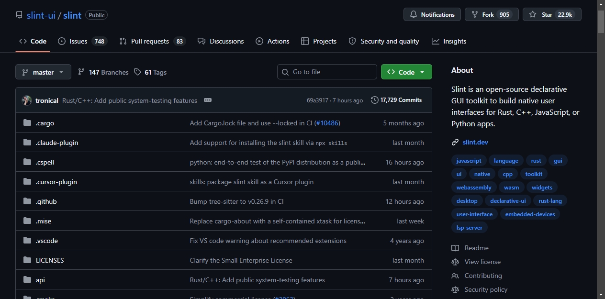Visit the slint.dev website link
Image resolution: width=605 pixels, height=299 pixels.
pyautogui.click(x=475, y=142)
